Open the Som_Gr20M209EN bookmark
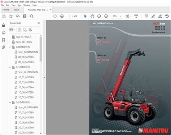 tap(28, 108)
